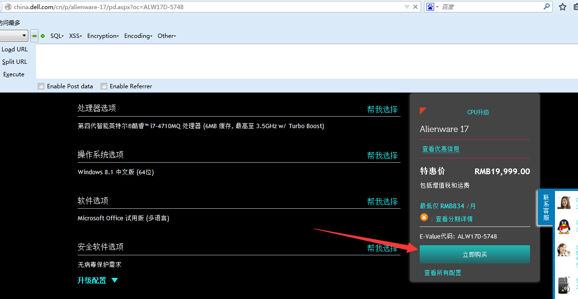
Task: Click 无病毒保护需求 text
Action: [x=99, y=264]
